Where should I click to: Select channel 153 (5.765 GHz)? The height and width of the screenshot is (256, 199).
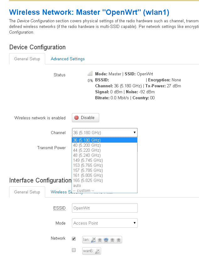coord(105,166)
